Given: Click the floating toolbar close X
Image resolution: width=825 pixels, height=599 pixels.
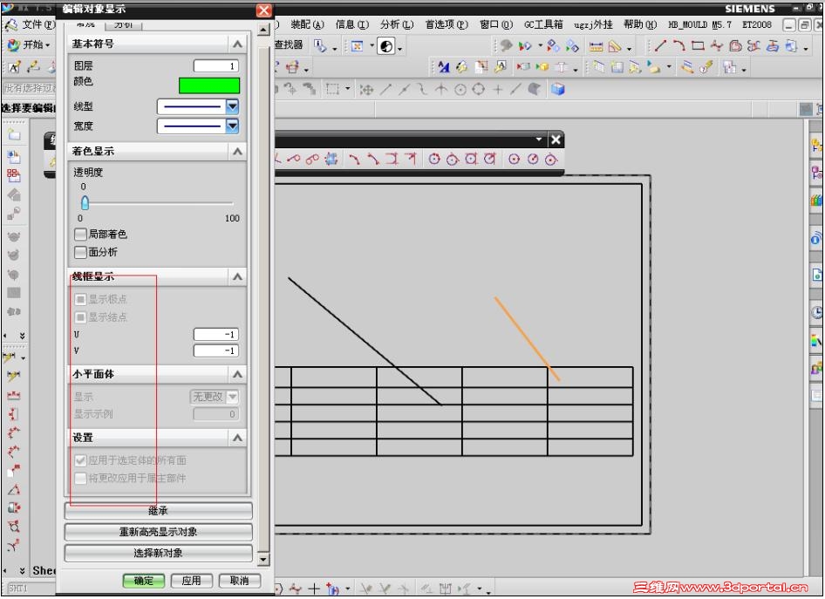Looking at the screenshot, I should point(556,140).
